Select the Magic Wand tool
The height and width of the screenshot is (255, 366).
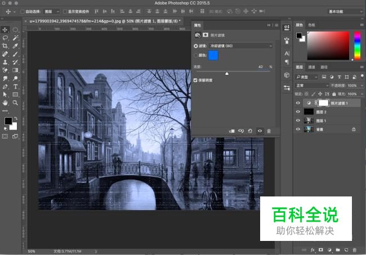pyautogui.click(x=15, y=38)
